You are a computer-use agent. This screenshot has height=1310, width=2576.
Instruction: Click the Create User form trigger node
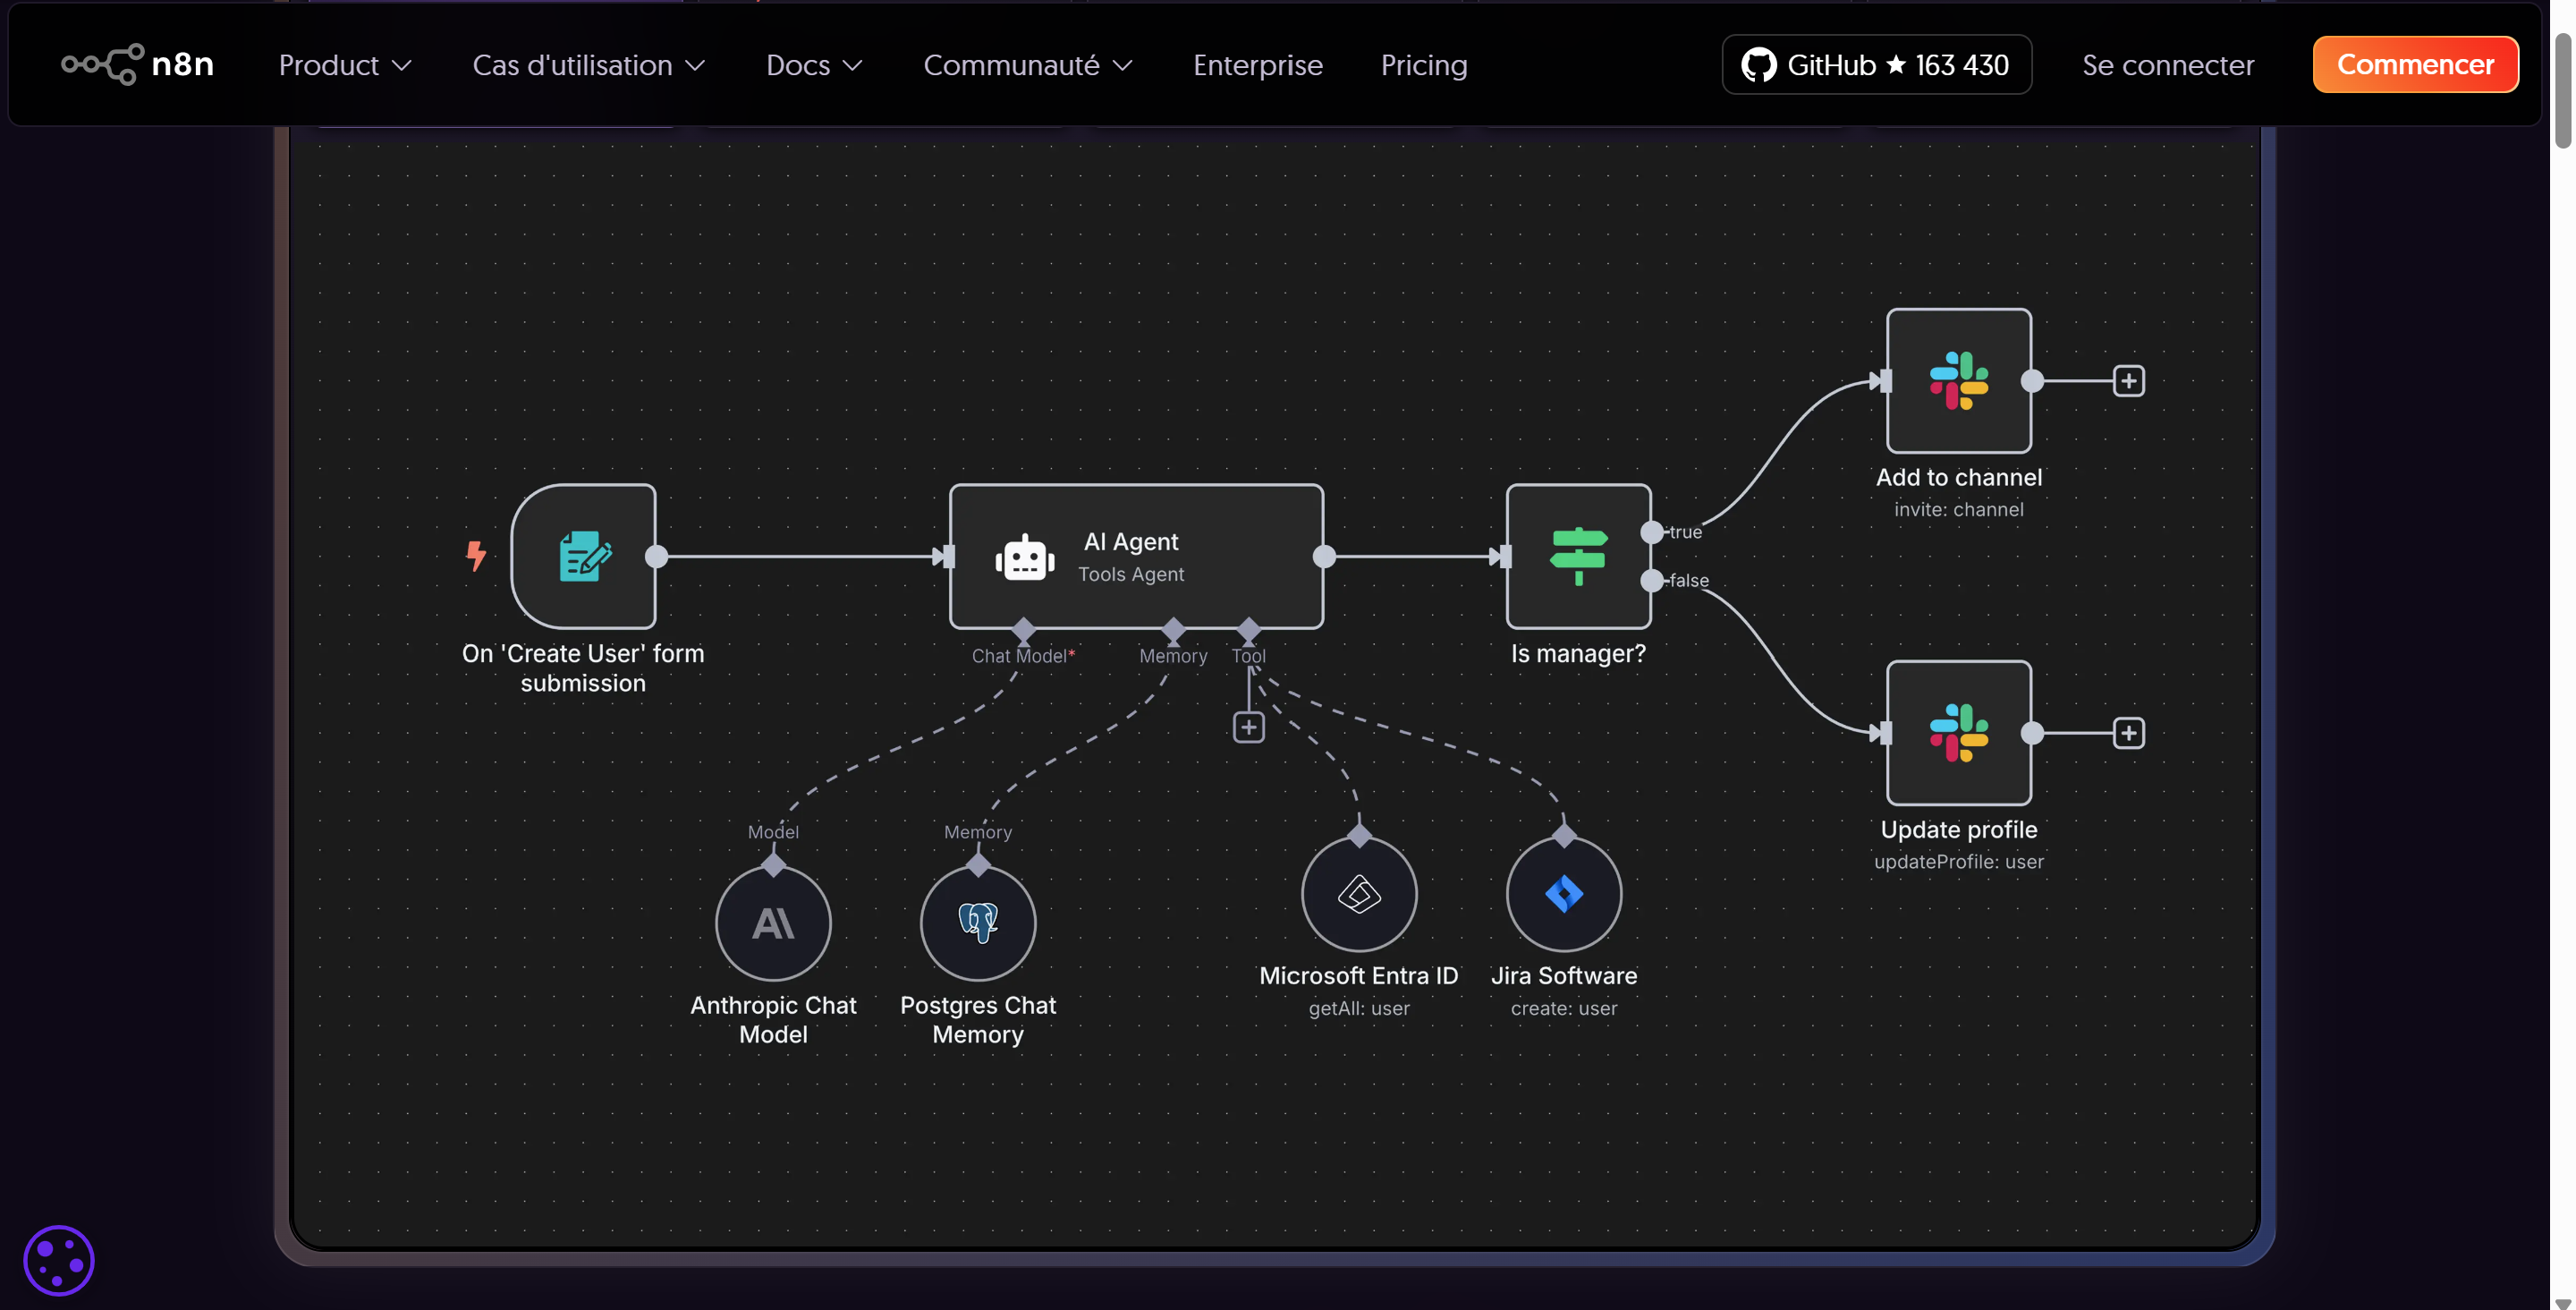584,557
